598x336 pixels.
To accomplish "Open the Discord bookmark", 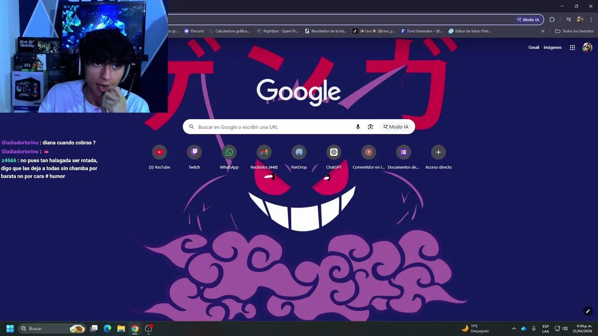I will coord(194,31).
